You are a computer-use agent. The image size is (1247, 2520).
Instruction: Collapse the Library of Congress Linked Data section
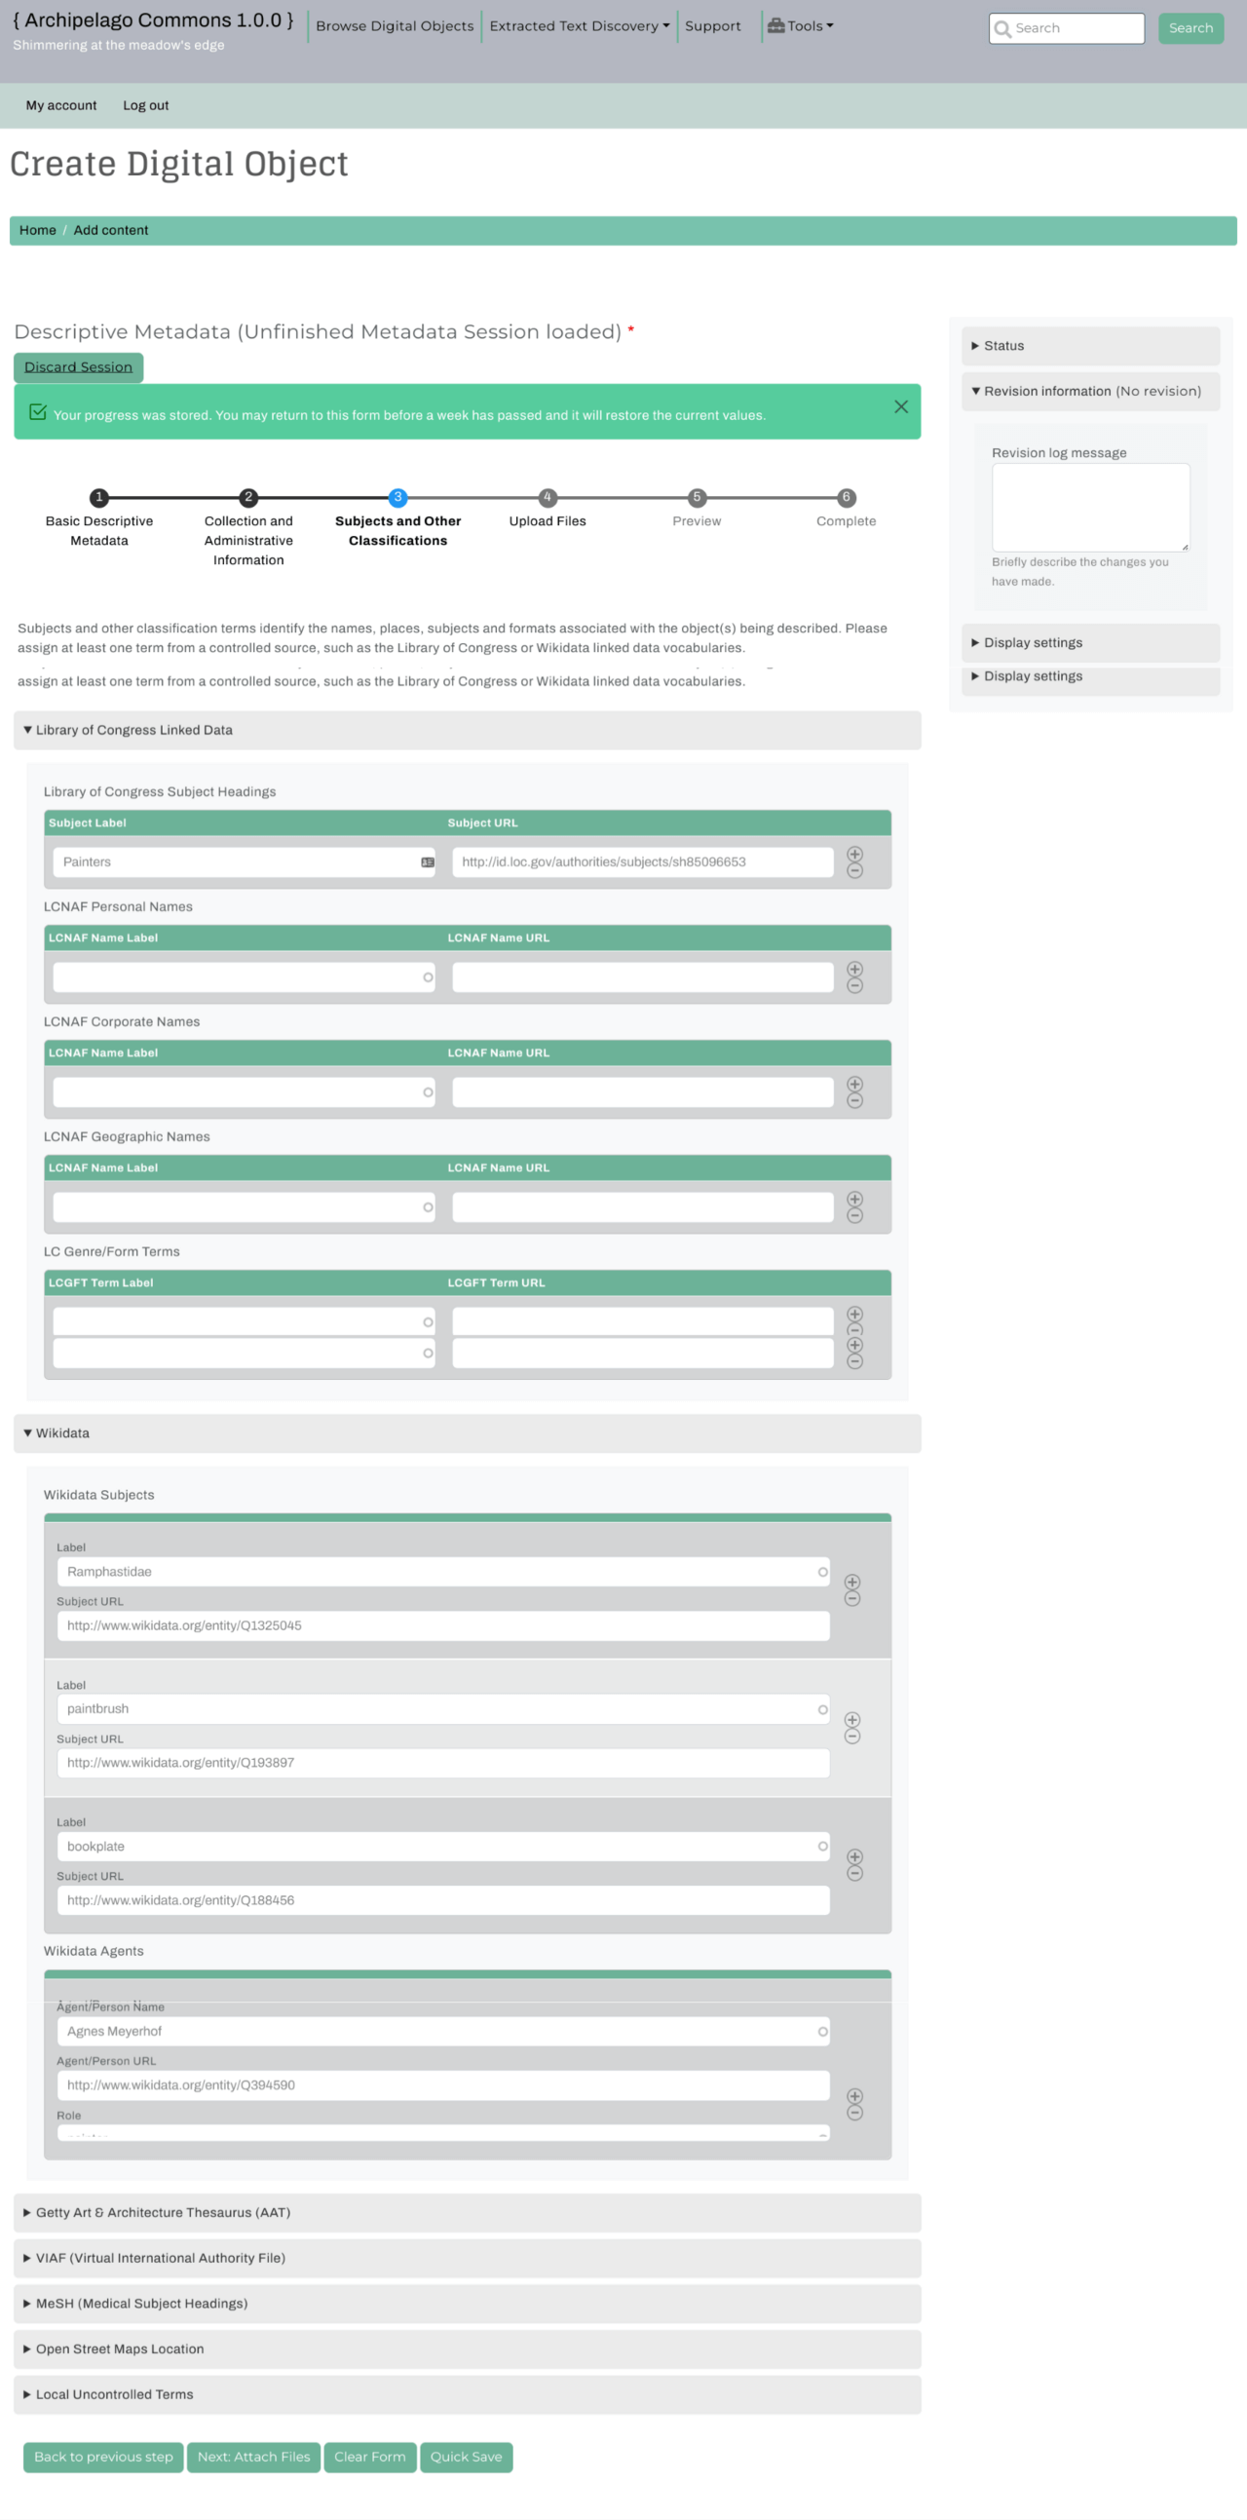[134, 730]
